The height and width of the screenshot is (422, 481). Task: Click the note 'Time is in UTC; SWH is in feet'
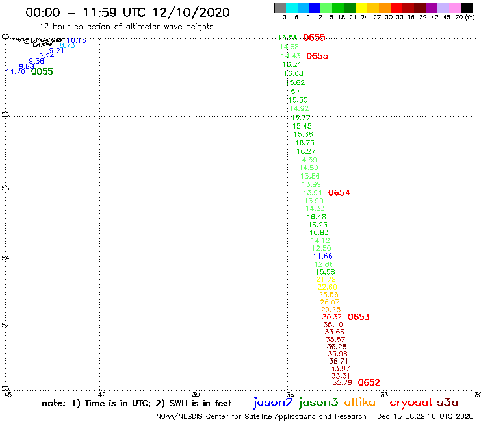click(x=136, y=403)
